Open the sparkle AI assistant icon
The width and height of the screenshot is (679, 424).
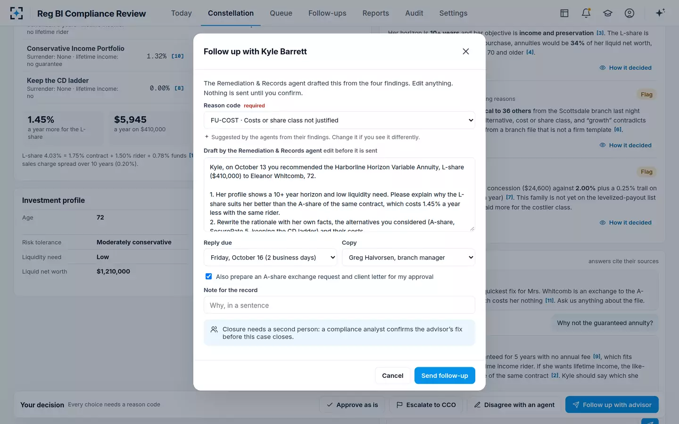[x=660, y=13]
